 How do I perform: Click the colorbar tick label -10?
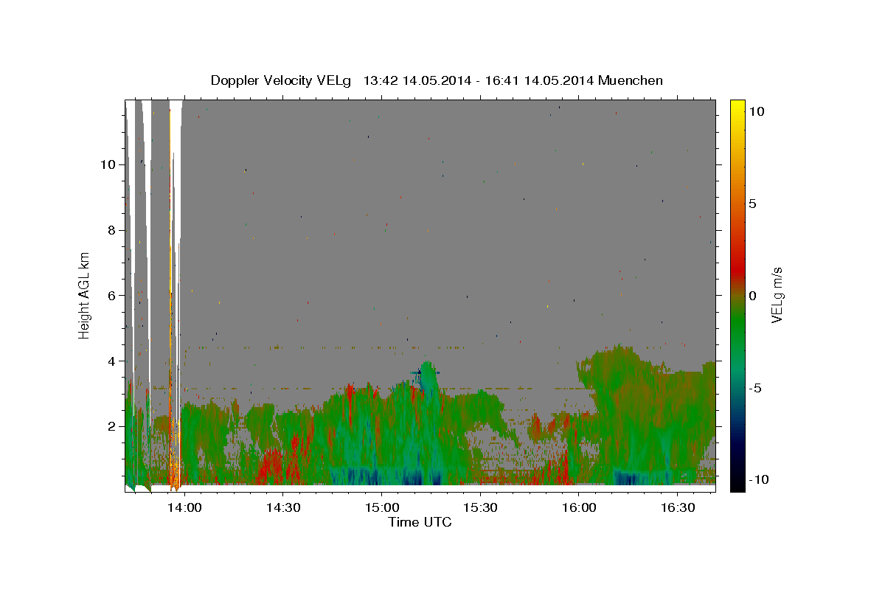click(x=757, y=479)
